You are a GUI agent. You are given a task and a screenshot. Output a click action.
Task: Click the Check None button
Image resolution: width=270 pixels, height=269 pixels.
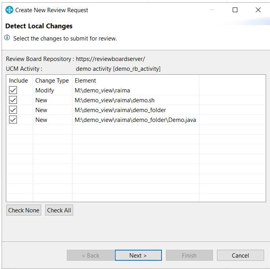coord(24,210)
